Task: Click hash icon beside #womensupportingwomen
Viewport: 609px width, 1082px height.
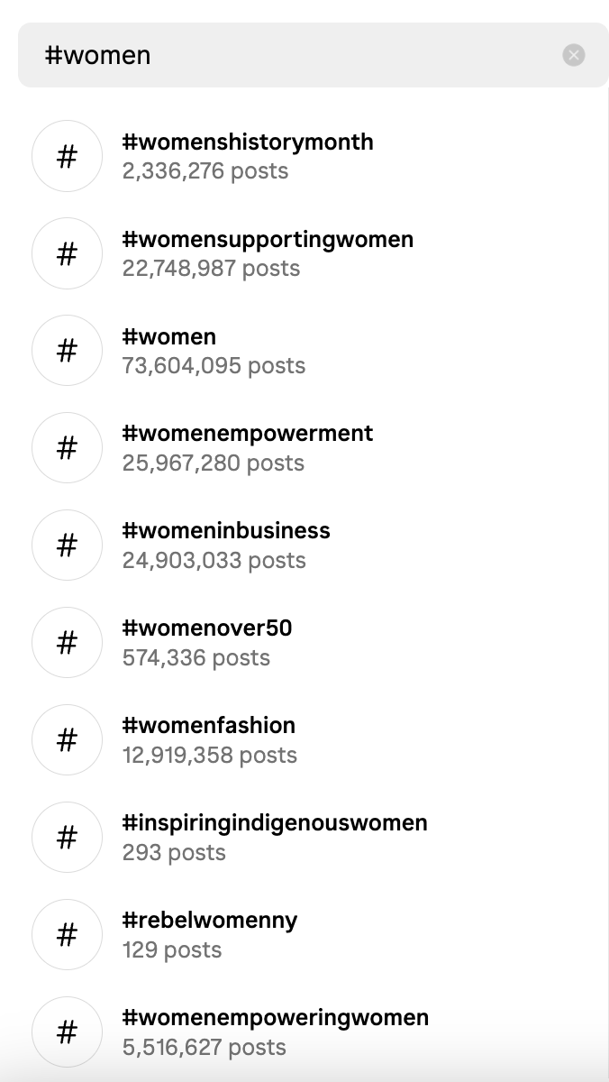Action: click(x=67, y=253)
